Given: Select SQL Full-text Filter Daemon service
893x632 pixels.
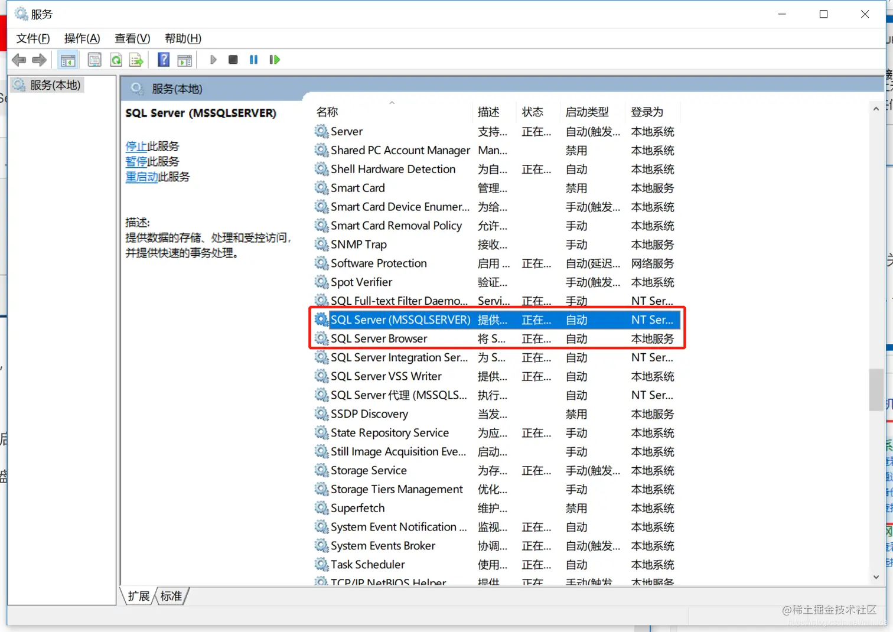Looking at the screenshot, I should click(x=496, y=301).
